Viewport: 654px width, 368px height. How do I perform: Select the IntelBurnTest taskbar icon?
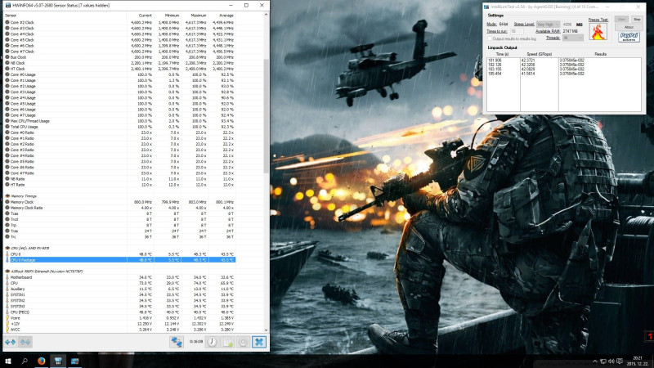(x=75, y=361)
